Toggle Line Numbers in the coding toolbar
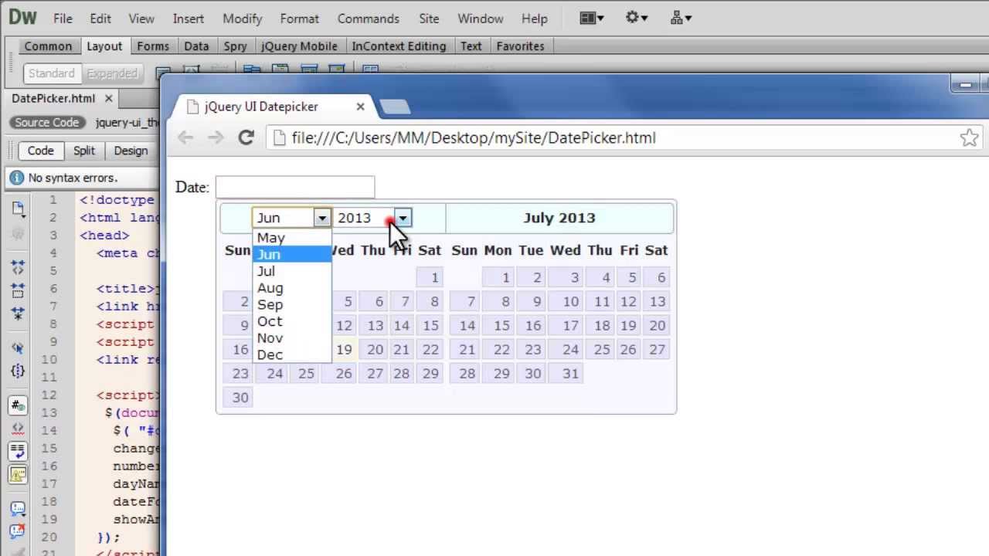 [18, 405]
